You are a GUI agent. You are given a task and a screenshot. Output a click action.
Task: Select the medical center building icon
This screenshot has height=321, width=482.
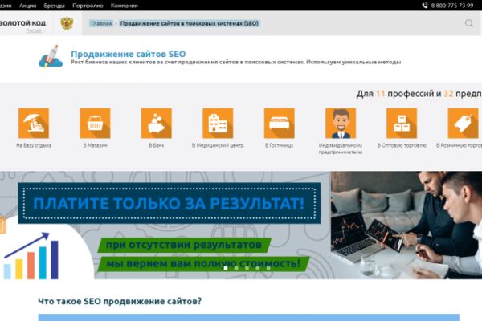click(x=218, y=123)
